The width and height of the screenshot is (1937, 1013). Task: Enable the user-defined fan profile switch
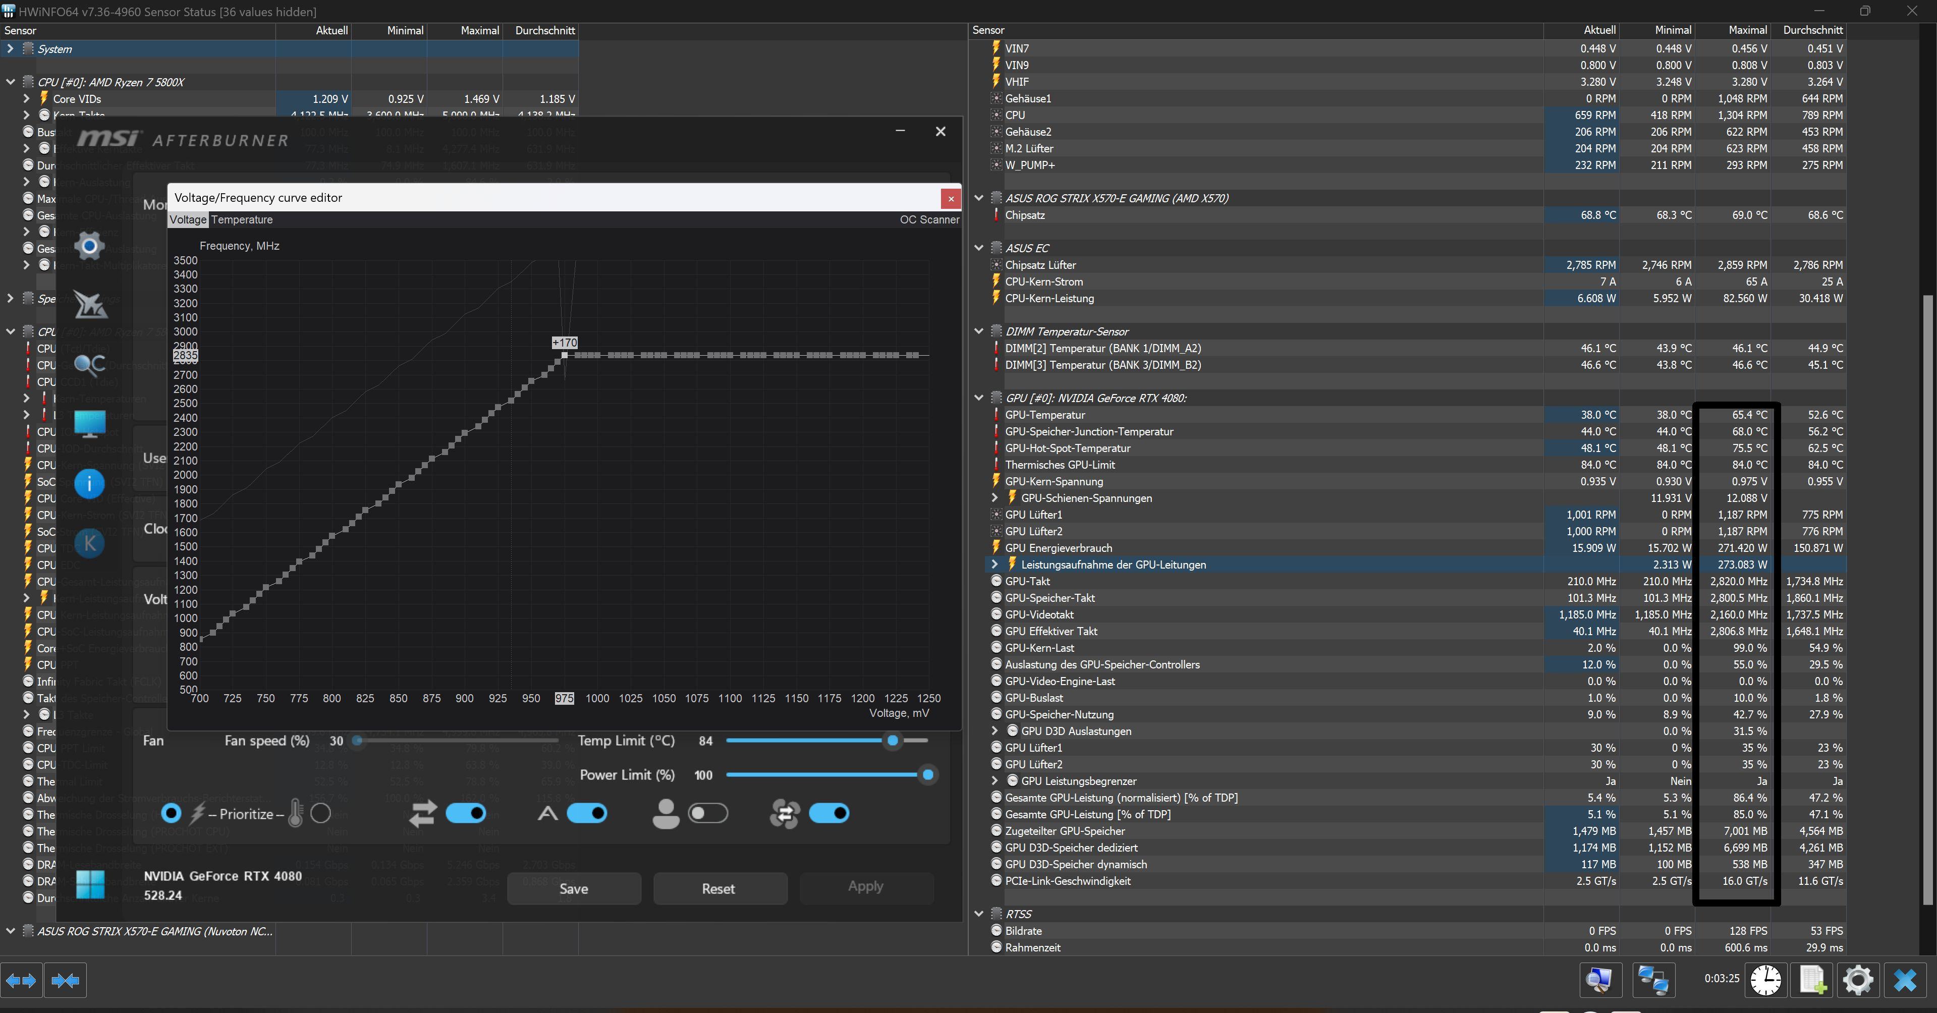pyautogui.click(x=708, y=813)
